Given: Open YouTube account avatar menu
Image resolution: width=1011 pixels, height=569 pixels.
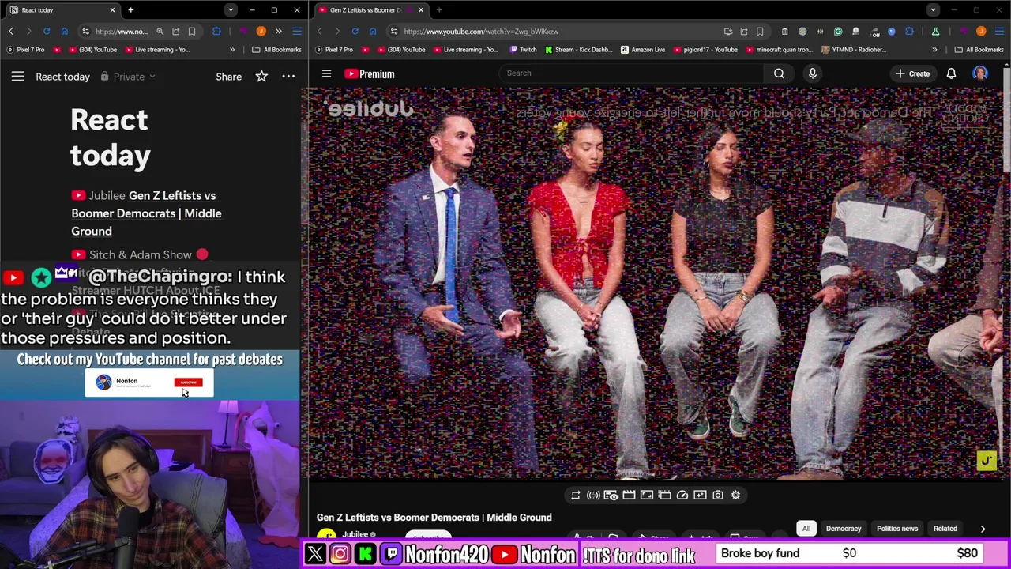Looking at the screenshot, I should [980, 73].
